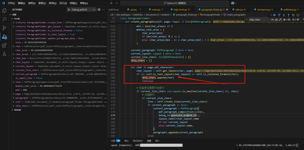Open the 终端(T) menu in menu bar
The image size is (304, 150).
[73, 3]
